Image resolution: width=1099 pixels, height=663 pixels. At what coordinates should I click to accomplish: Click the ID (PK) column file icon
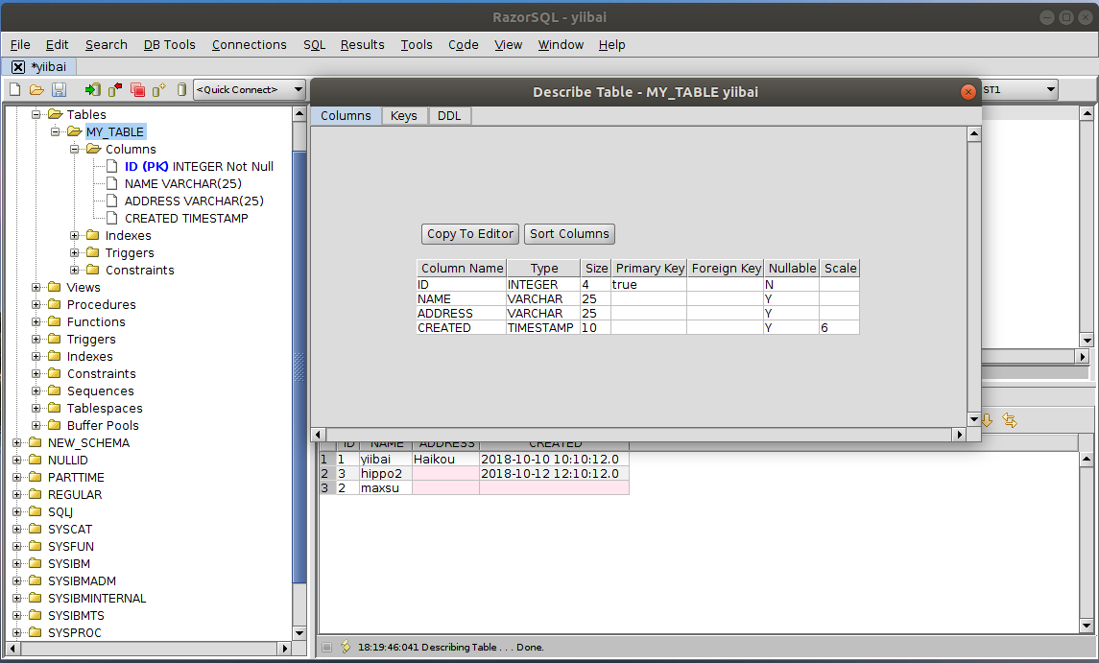click(111, 166)
